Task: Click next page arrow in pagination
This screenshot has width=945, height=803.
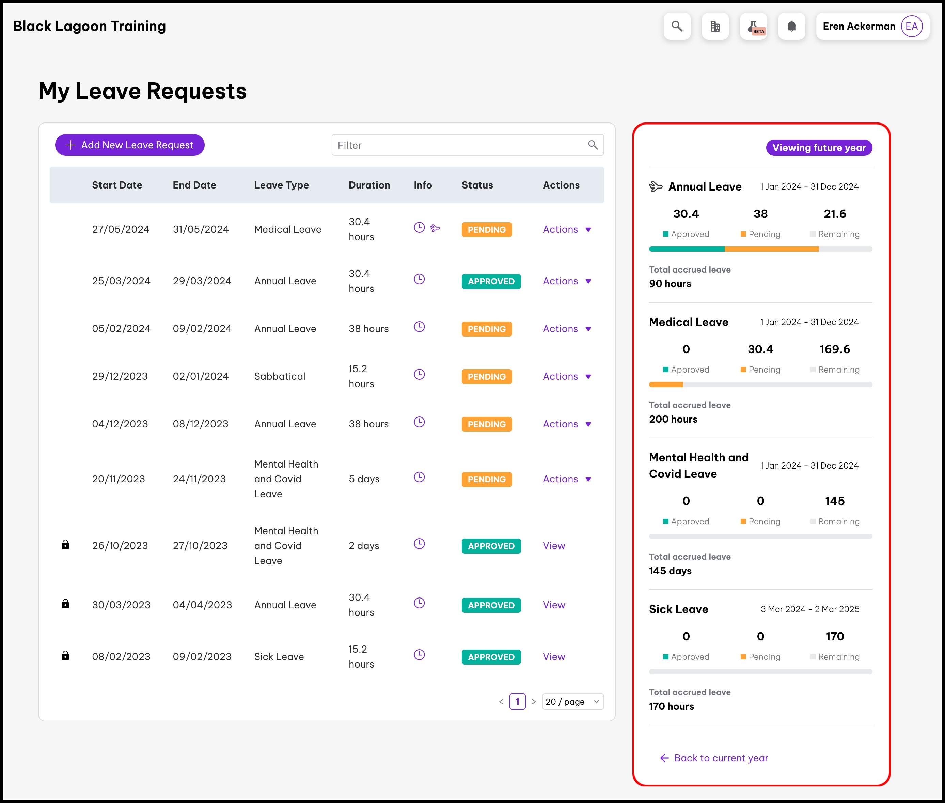Action: 534,702
